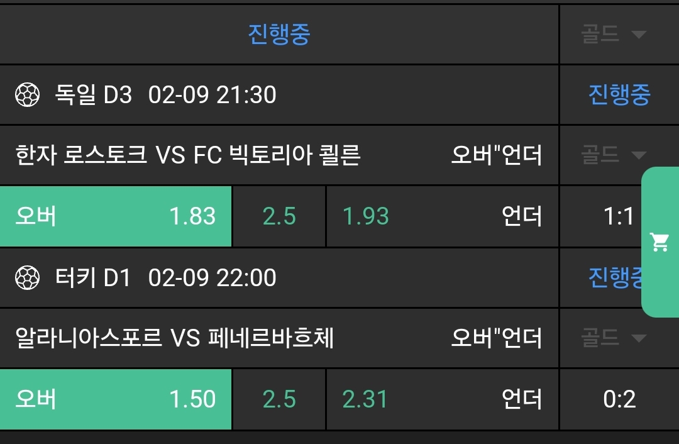
Task: Click 독일 D3 02-09 21:30 league header
Action: coord(166,95)
